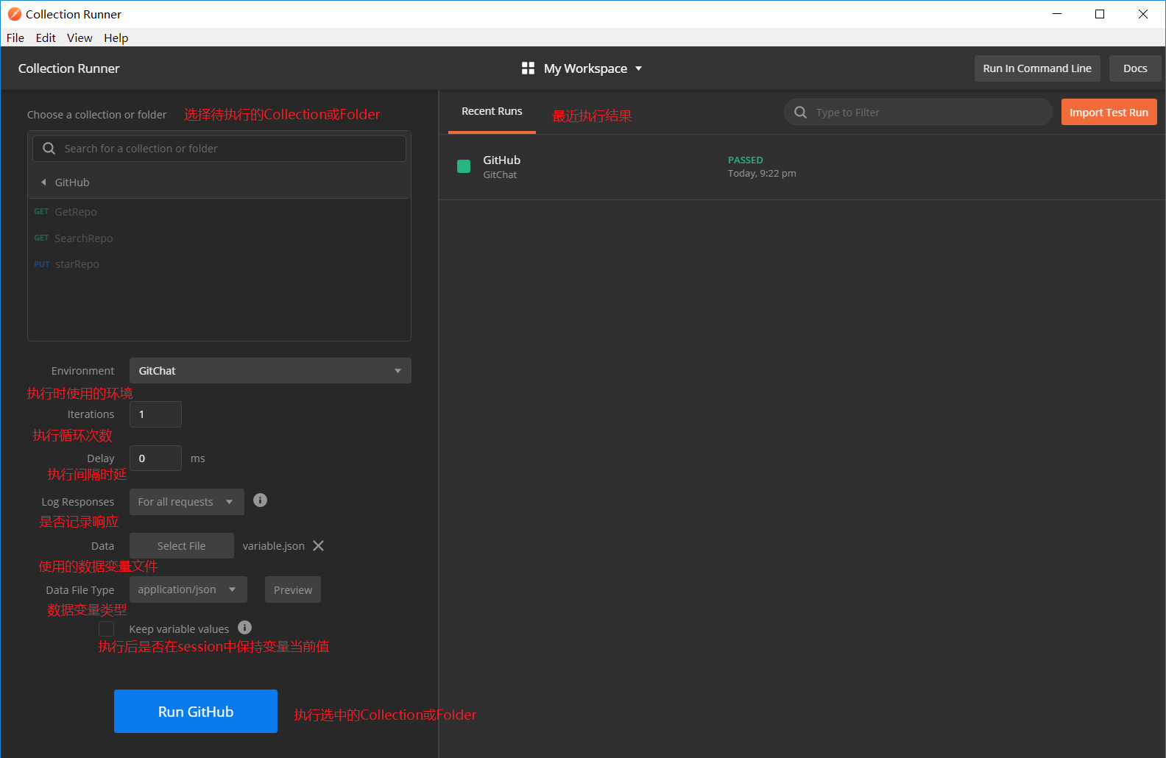Click the variable.json file name

[x=274, y=546]
